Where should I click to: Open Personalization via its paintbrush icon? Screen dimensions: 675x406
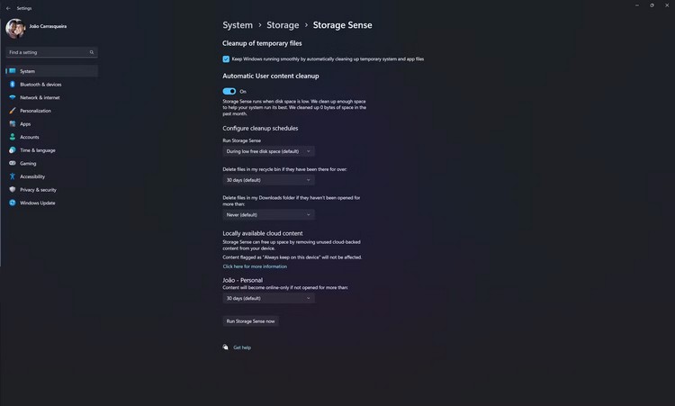click(x=12, y=111)
